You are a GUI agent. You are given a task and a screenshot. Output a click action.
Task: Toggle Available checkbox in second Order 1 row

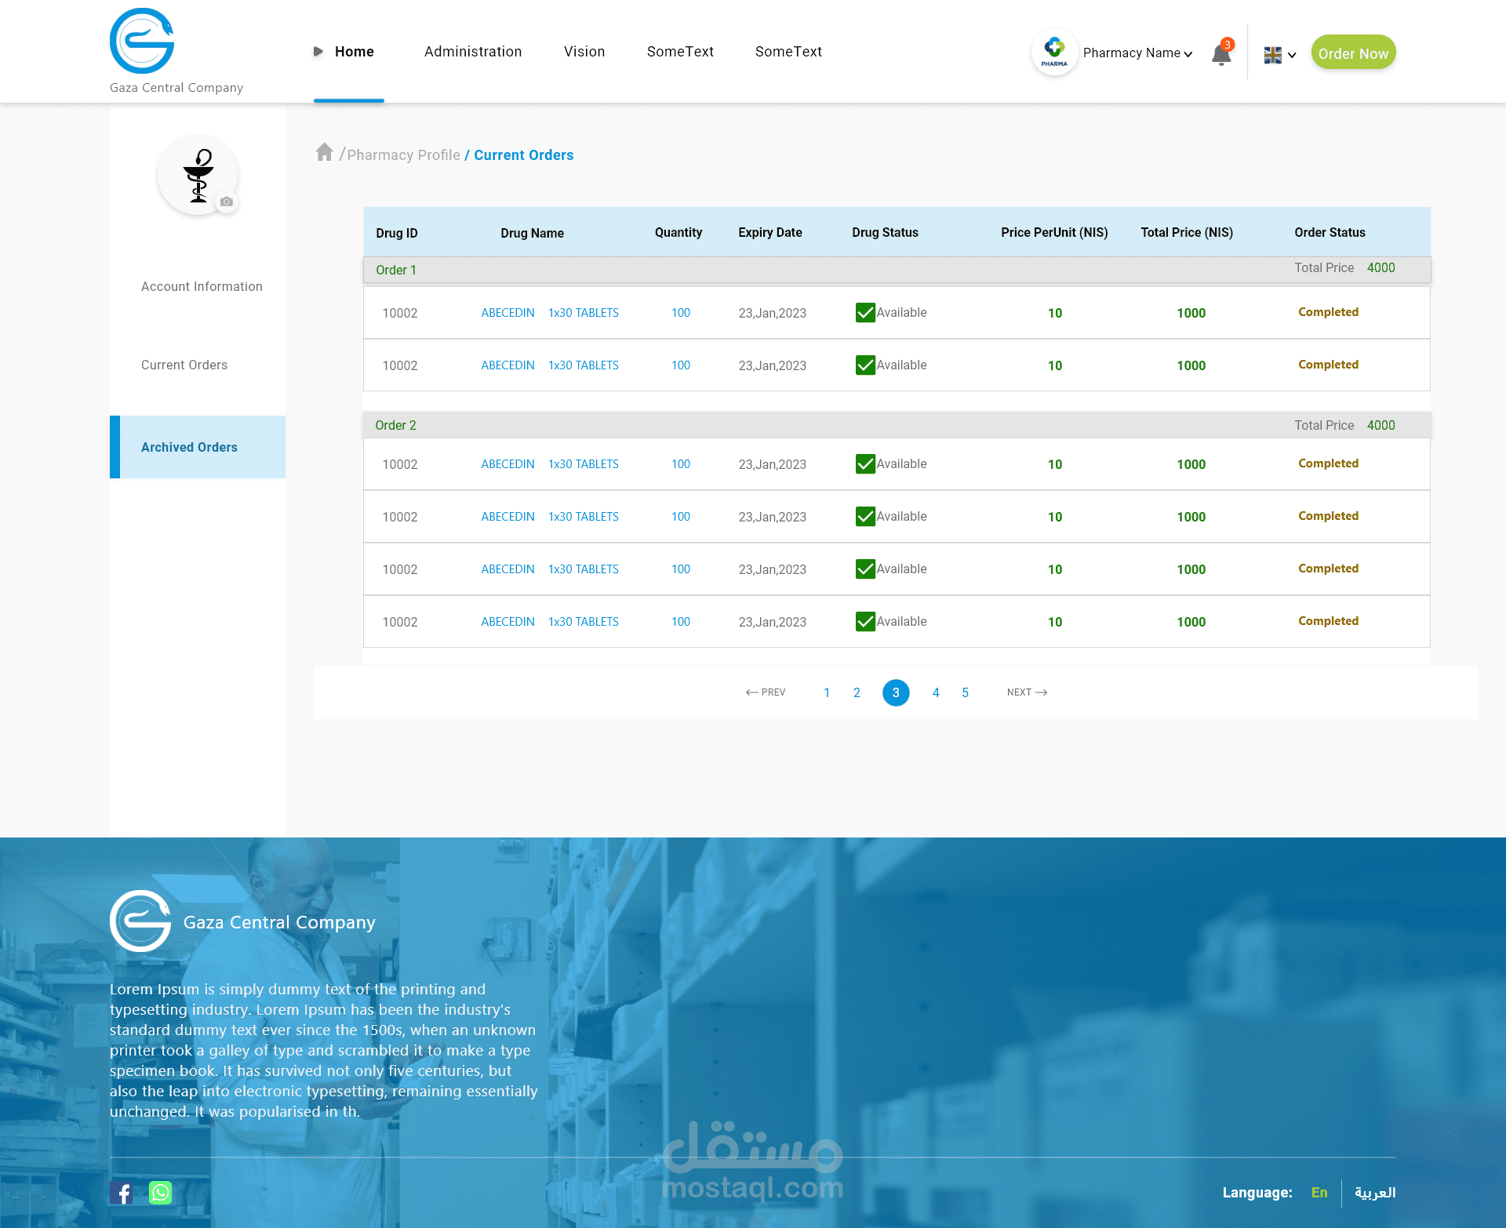pos(865,365)
